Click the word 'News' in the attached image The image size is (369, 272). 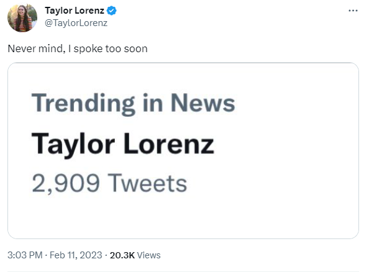[203, 103]
